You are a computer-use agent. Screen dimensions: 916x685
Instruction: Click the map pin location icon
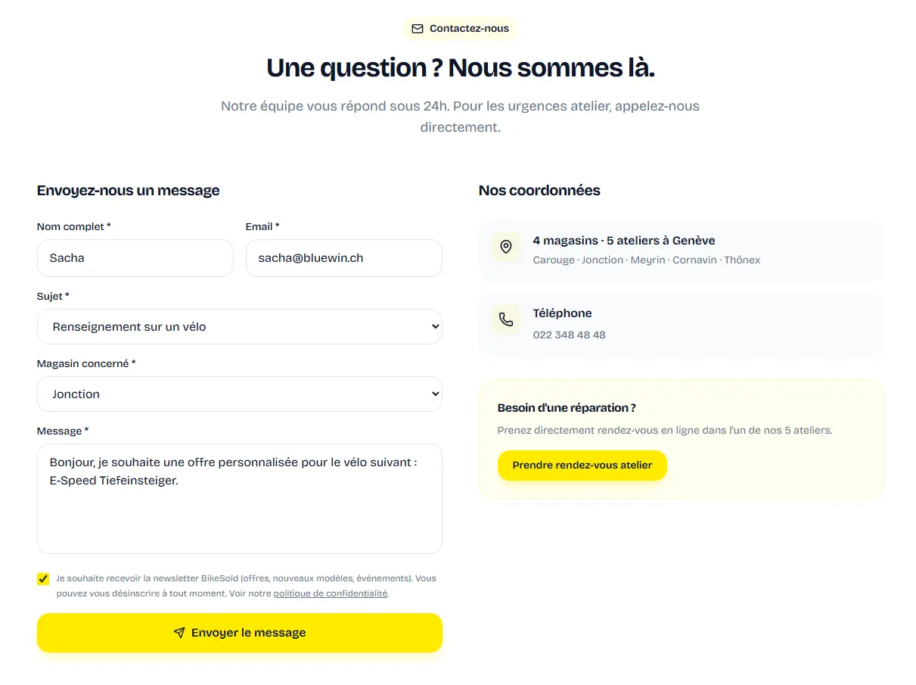[x=506, y=247]
